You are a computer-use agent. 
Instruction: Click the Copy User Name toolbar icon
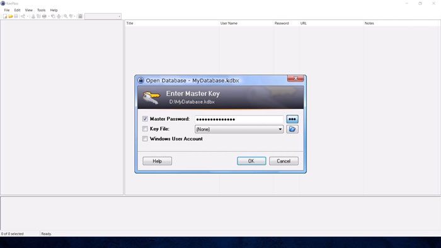pos(33,16)
